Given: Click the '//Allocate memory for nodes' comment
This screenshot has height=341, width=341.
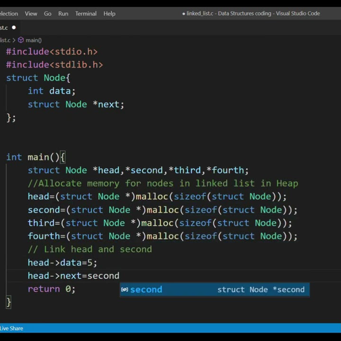Looking at the screenshot, I should click(163, 184).
